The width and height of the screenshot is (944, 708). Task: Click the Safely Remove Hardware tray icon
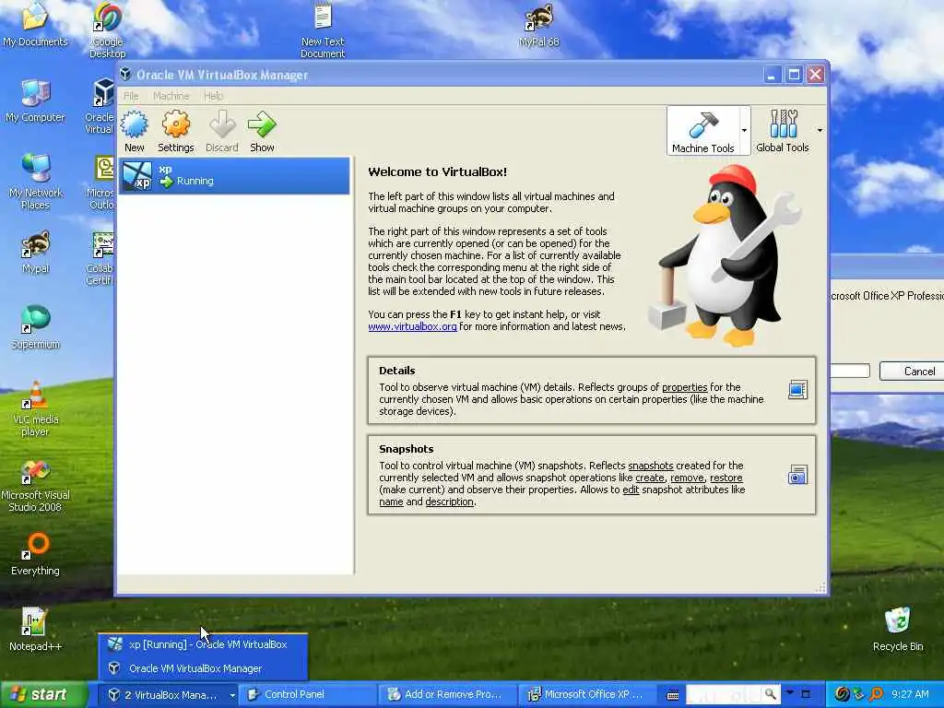(x=859, y=694)
